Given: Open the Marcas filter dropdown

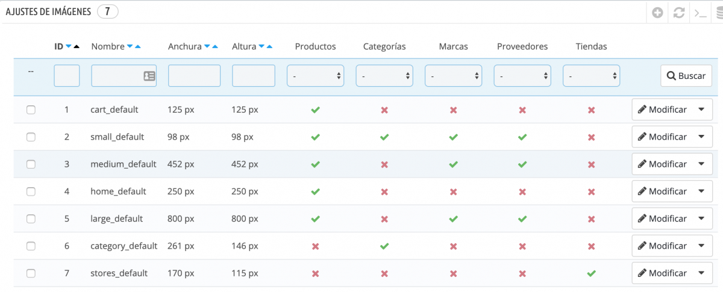Looking at the screenshot, I should coord(453,76).
